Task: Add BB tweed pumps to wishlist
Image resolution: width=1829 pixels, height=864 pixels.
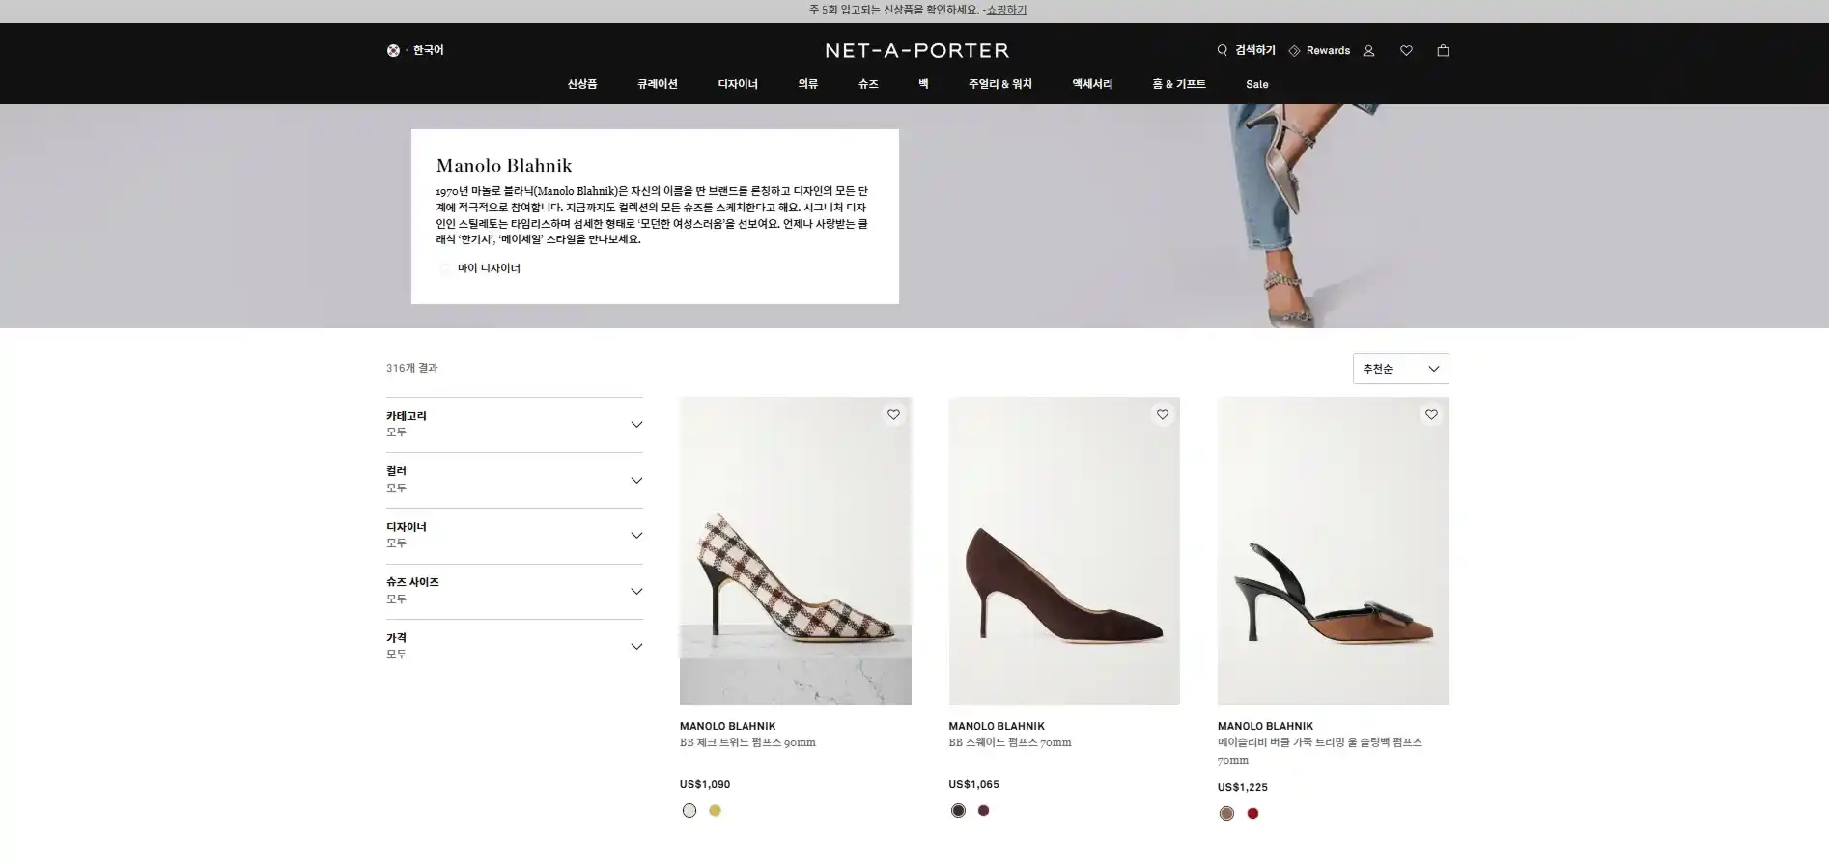Action: (893, 415)
